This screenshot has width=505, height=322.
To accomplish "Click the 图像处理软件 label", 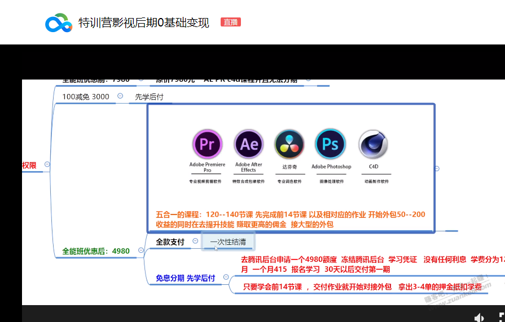I will point(331,182).
